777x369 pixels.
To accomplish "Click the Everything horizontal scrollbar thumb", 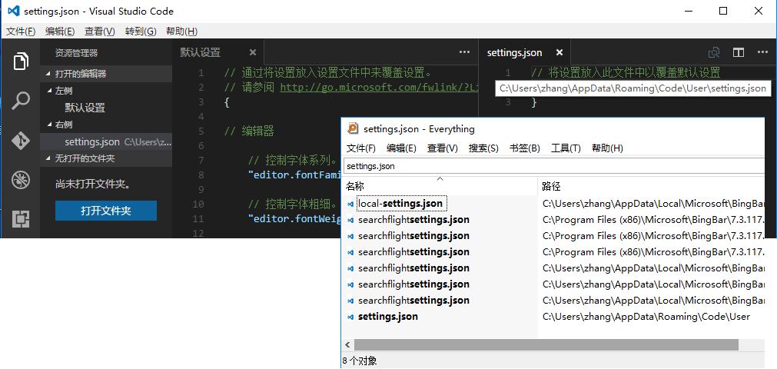I will click(x=546, y=344).
